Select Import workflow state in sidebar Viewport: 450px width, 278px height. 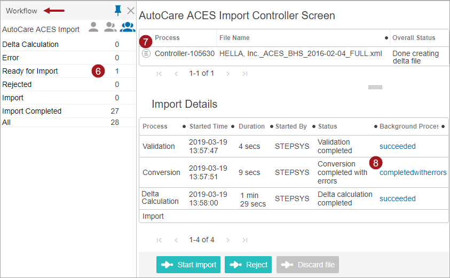(68, 98)
